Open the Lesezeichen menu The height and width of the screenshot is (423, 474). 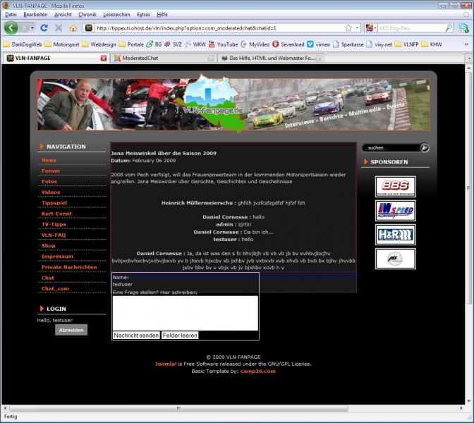[x=116, y=14]
